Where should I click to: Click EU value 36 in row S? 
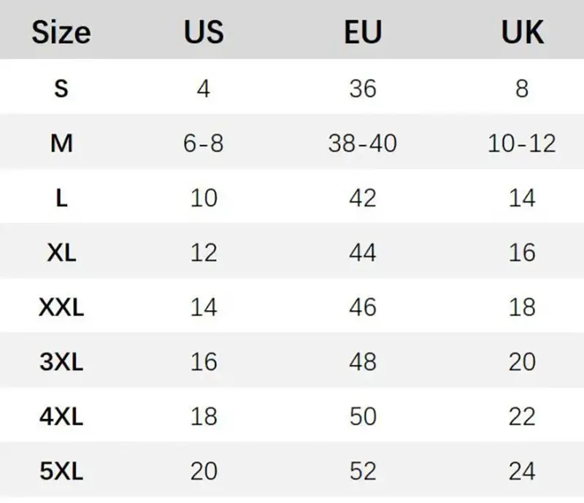pyautogui.click(x=363, y=88)
